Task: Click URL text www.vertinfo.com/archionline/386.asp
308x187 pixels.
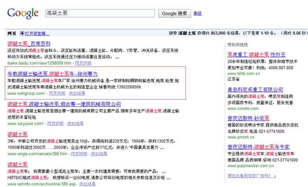Action: point(42,184)
